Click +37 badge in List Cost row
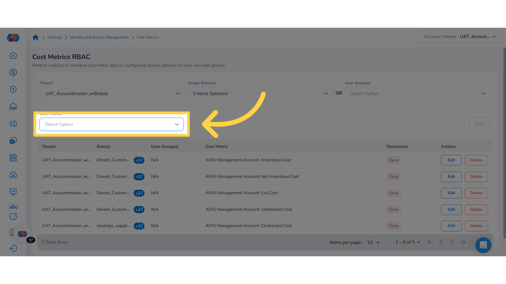Screen dimensions: 506x284 click(x=139, y=193)
